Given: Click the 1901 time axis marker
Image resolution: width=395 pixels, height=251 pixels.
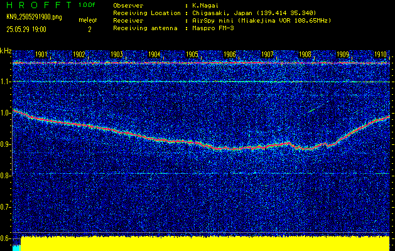Looking at the screenshot, I should [x=41, y=55].
